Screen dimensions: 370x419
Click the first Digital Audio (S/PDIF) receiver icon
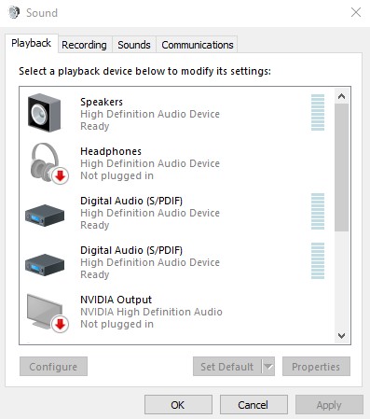[45, 216]
